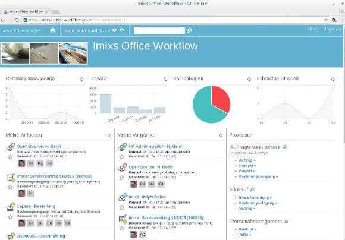The height and width of the screenshot is (240, 345).
Task: Start a new Bedarfsmeldung process
Action: 255,198
